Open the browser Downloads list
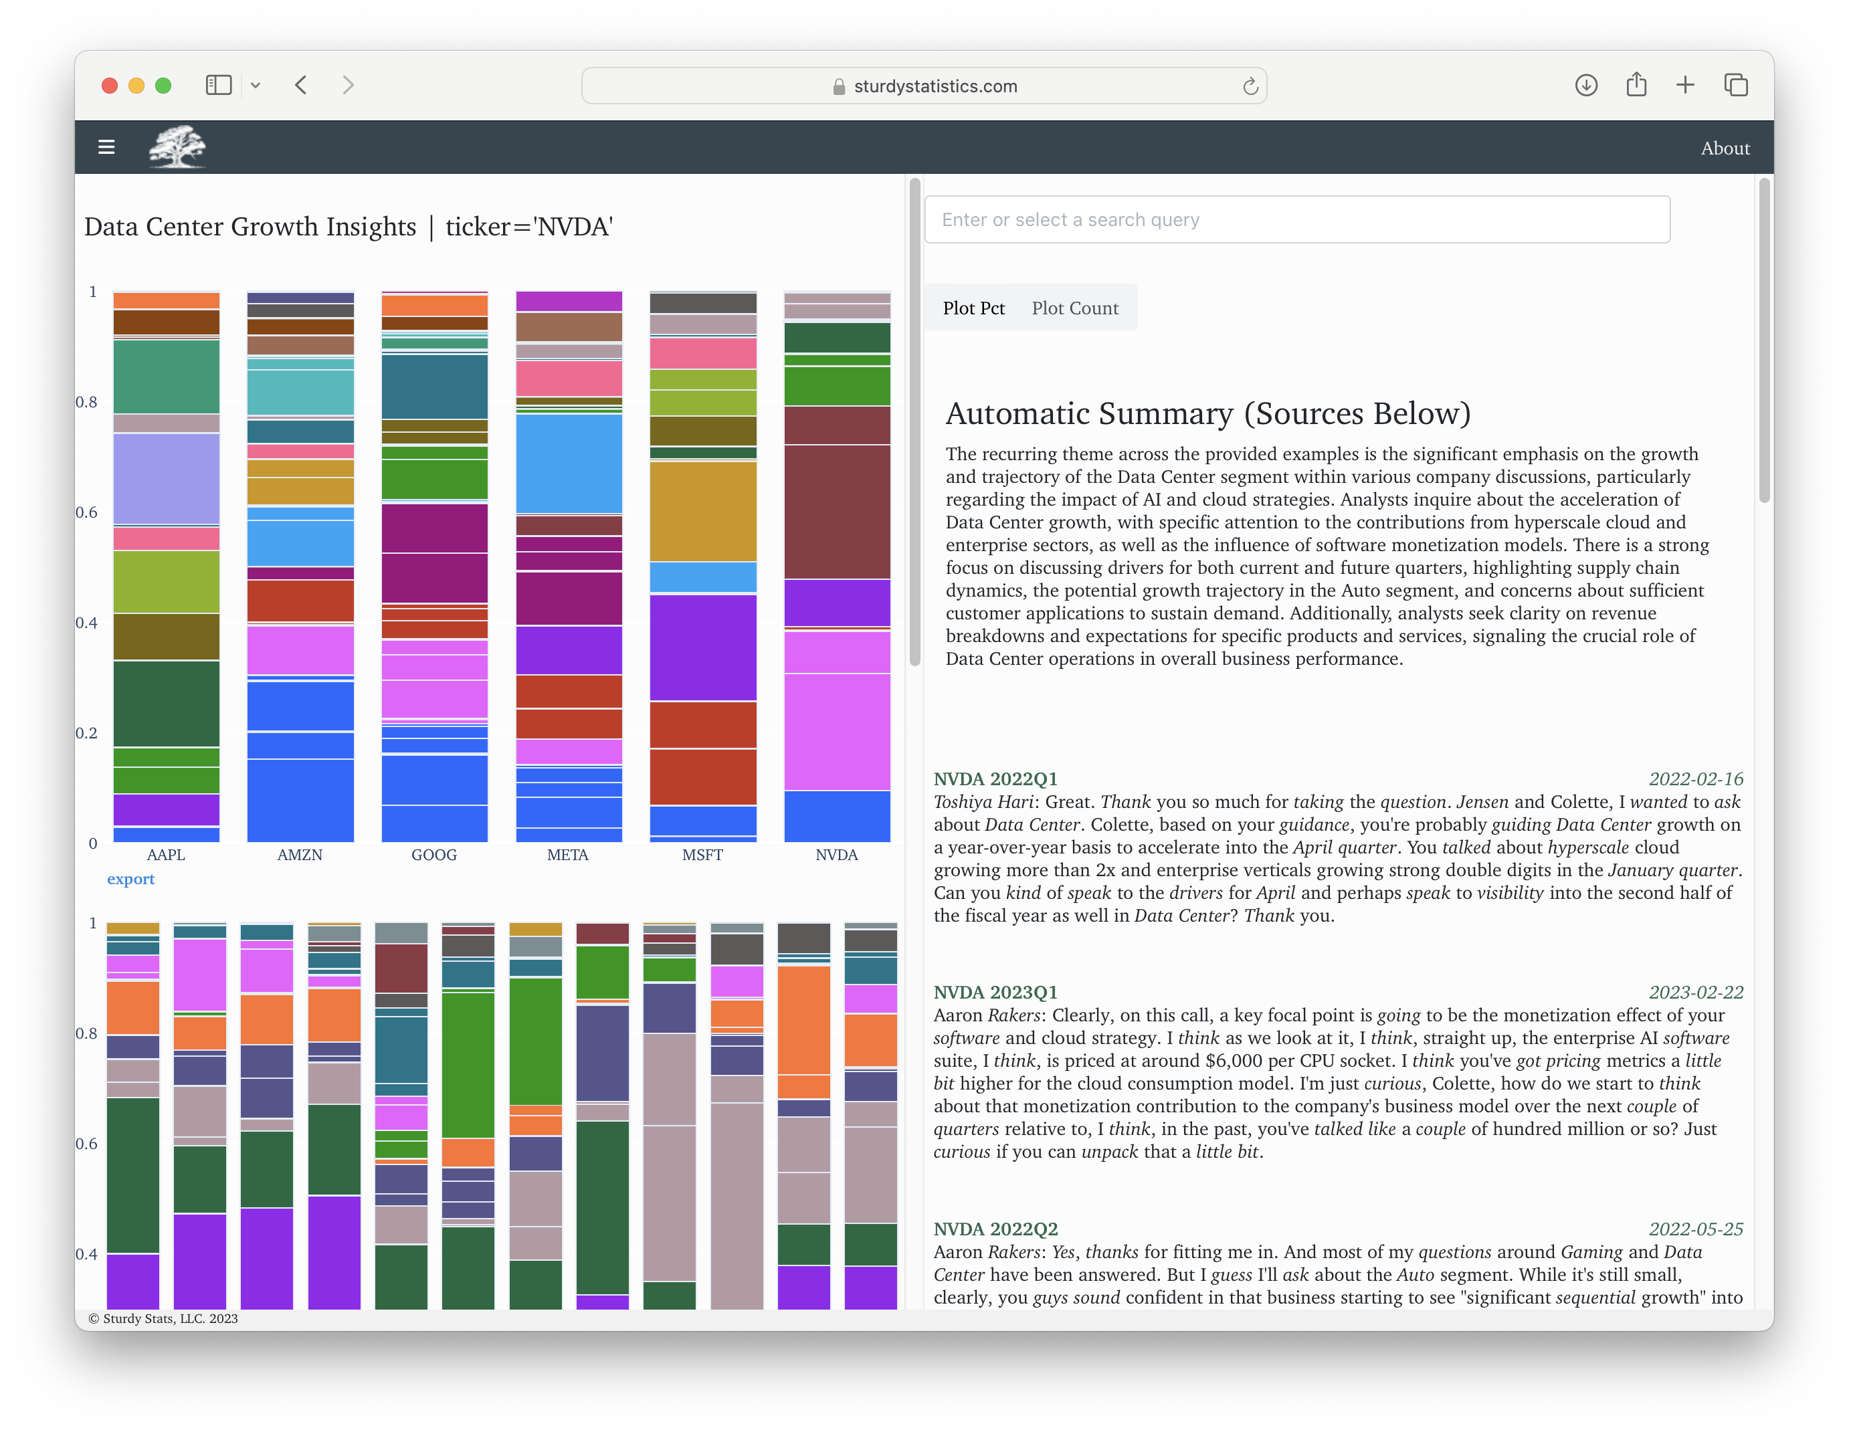The width and height of the screenshot is (1849, 1430). (x=1587, y=85)
